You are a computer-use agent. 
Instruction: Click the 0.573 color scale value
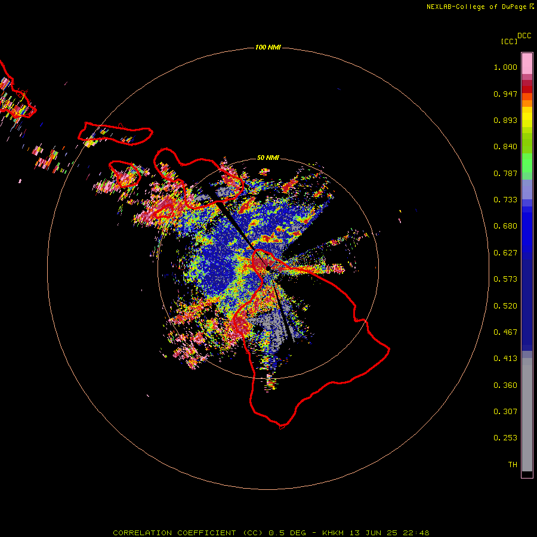click(505, 279)
